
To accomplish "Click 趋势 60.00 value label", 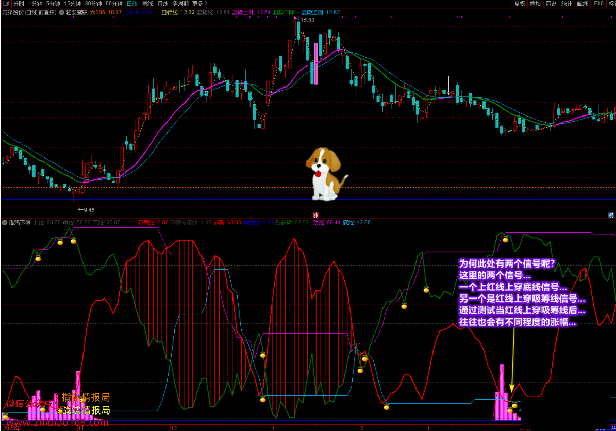I will coord(227,222).
